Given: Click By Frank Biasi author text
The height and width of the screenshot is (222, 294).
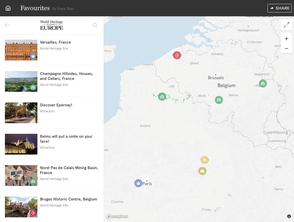Looking at the screenshot, I should pyautogui.click(x=63, y=9).
